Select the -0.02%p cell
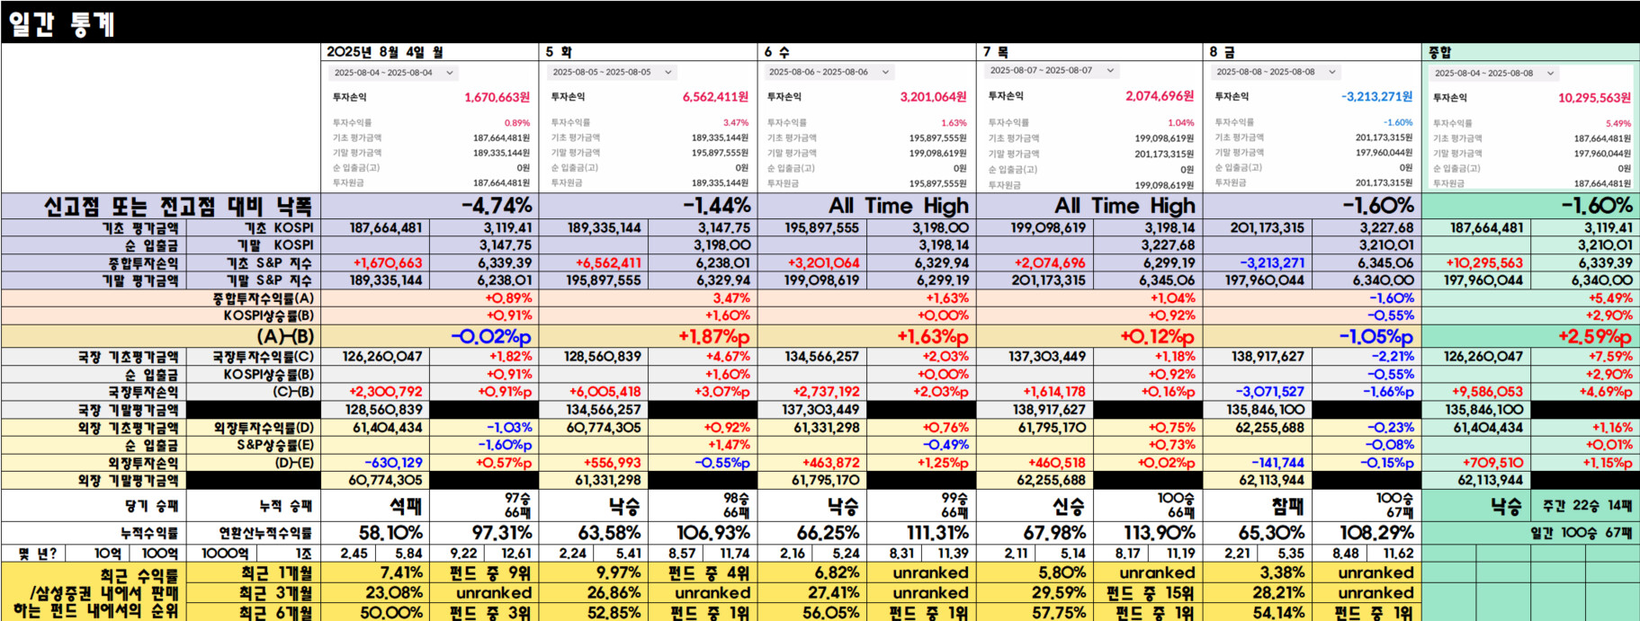Viewport: 1640px width, 621px height. [x=491, y=336]
